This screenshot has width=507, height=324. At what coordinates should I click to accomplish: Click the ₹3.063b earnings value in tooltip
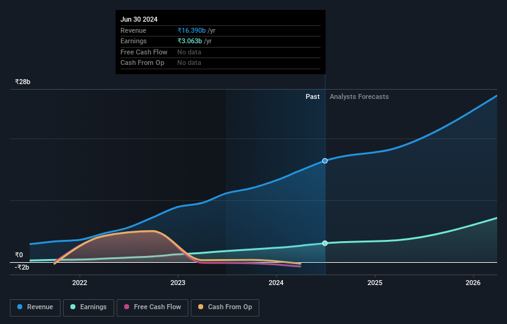click(190, 41)
